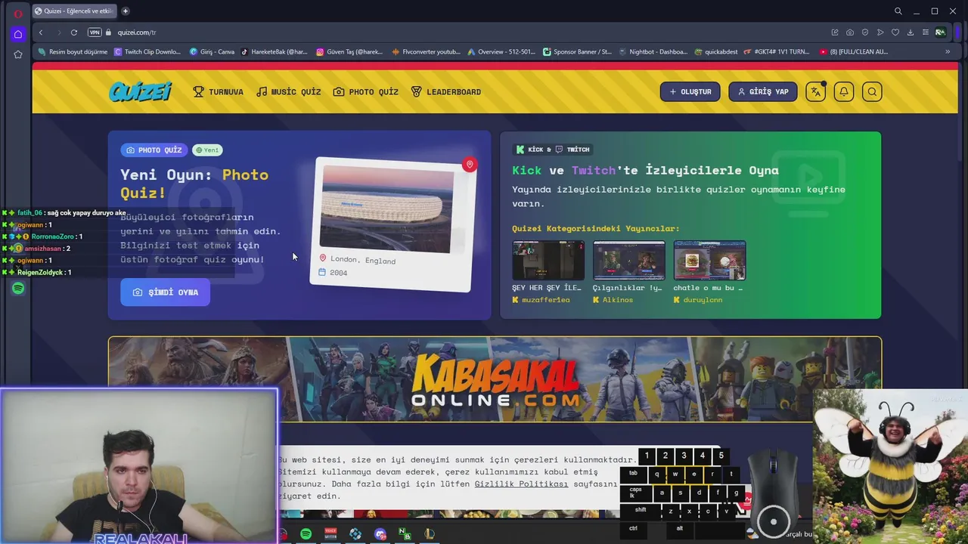Open the Leaderboard page
This screenshot has height=544, width=968.
coord(445,91)
